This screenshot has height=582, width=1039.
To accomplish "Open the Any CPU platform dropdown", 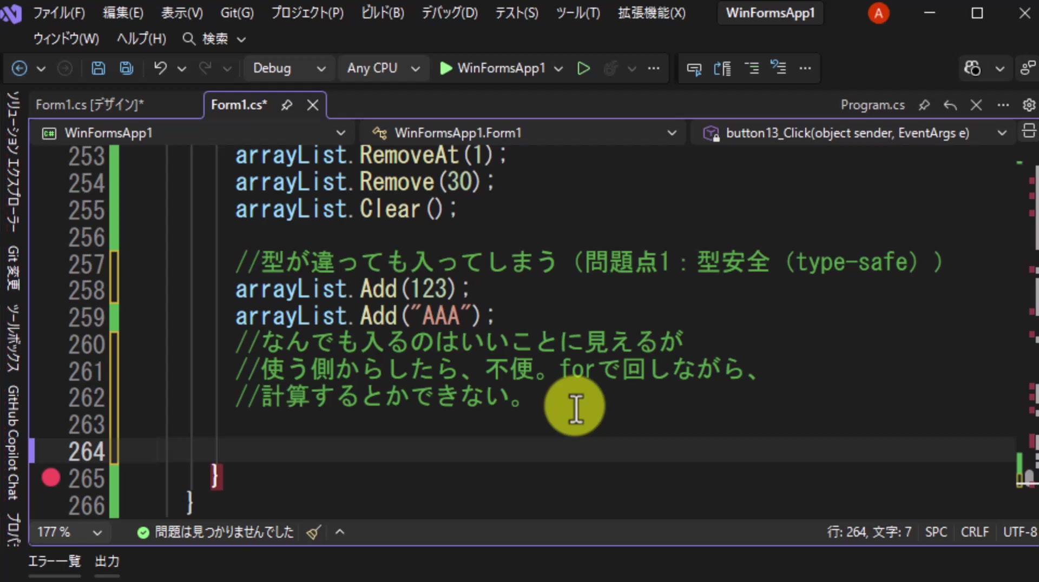I will coord(383,68).
